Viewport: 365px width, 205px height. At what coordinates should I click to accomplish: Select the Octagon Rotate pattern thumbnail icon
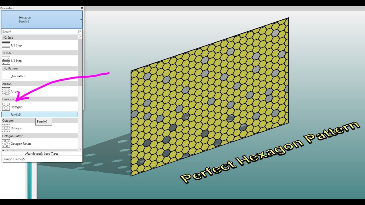point(6,143)
